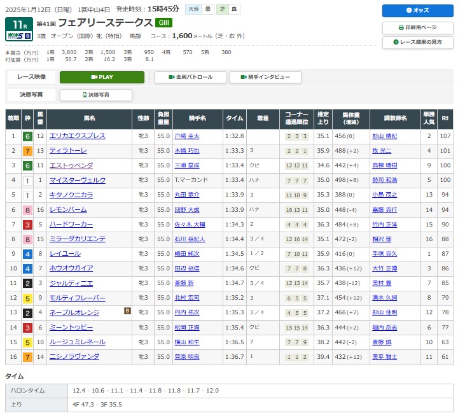Open the 印刷用ページ print page
Screen dimensions: 458x418
coord(417,27)
